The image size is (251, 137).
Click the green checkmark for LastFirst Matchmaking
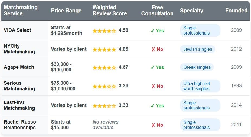click(x=152, y=106)
